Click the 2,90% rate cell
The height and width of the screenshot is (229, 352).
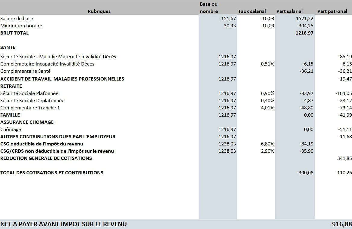point(267,151)
